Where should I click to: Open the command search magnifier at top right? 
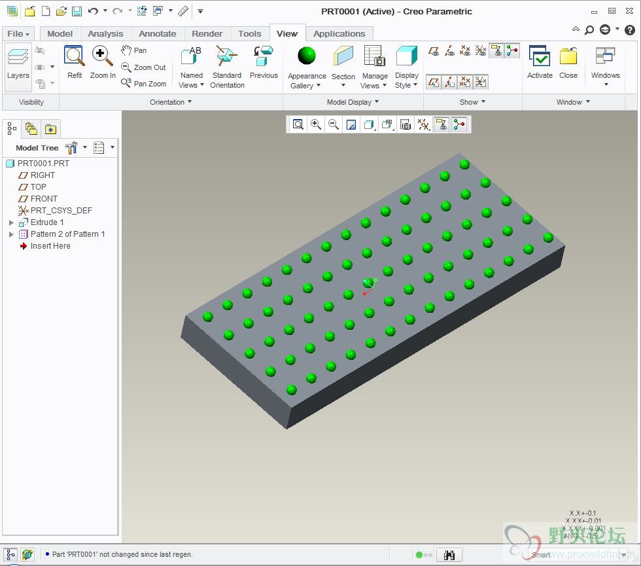coord(589,30)
